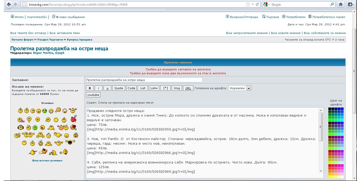Image resolution: width=357 pixels, height=181 pixels.
Task: Insert the shocked wide-eyed smiley
Action: coord(65,111)
